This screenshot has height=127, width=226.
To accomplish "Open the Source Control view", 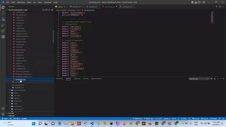I will point(3,19).
